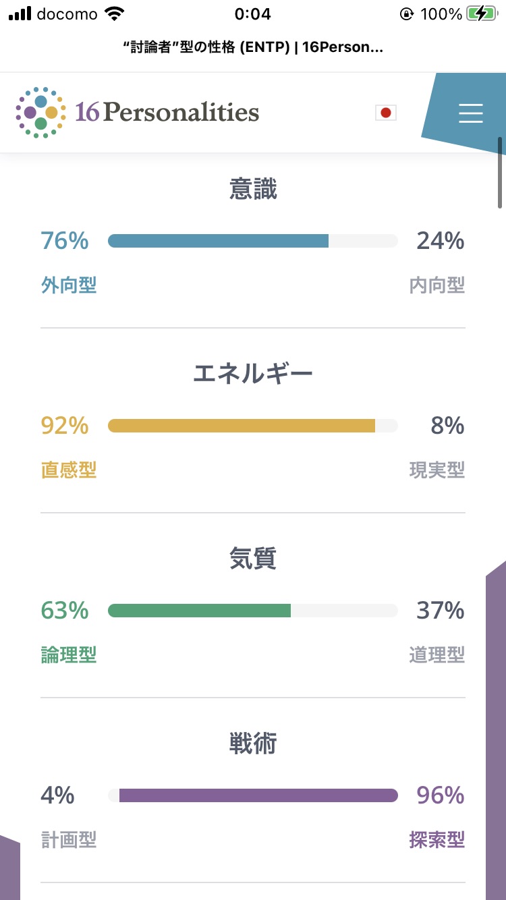Tap the screen rotation lock icon
Screen dimensions: 506x900
pyautogui.click(x=406, y=13)
